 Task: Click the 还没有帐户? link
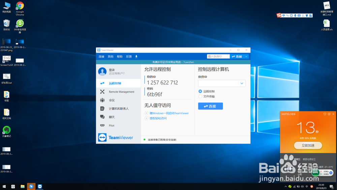(x=117, y=74)
